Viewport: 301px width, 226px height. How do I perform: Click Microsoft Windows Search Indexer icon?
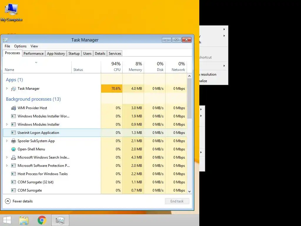14,158
